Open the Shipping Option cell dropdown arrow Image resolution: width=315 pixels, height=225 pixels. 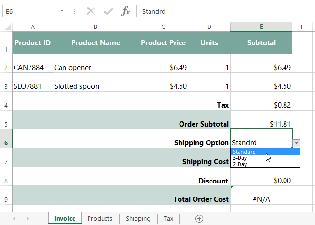296,143
